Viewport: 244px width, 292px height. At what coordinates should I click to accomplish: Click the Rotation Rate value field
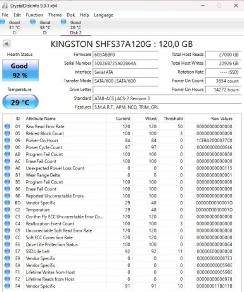pos(223,72)
